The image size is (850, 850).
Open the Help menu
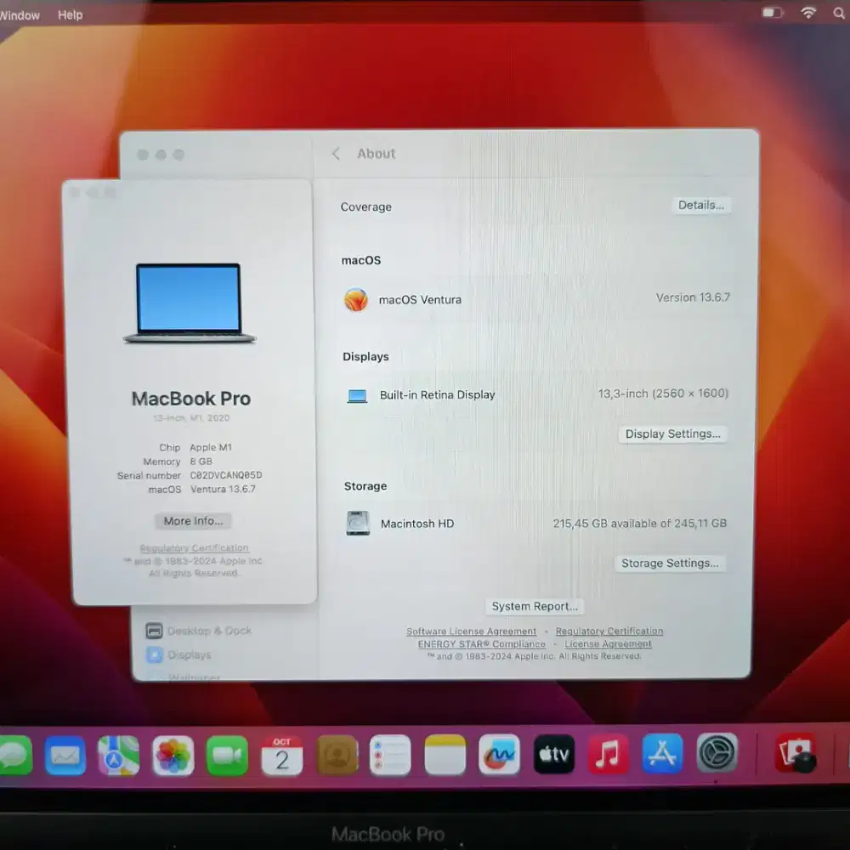click(x=70, y=14)
